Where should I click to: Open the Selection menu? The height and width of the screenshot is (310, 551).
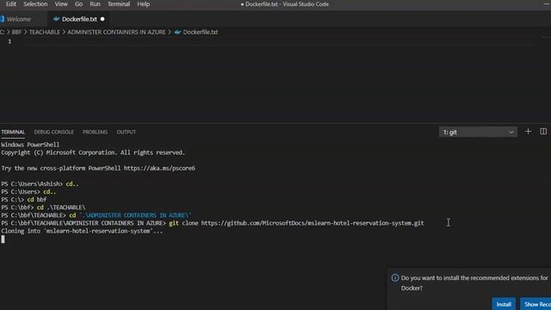click(35, 4)
